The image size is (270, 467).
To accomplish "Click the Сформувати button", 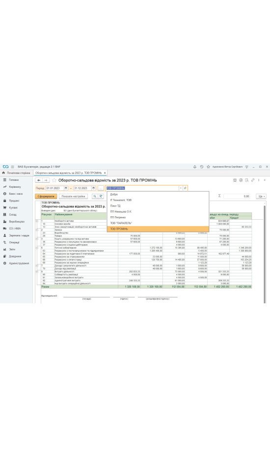I will tap(46, 196).
